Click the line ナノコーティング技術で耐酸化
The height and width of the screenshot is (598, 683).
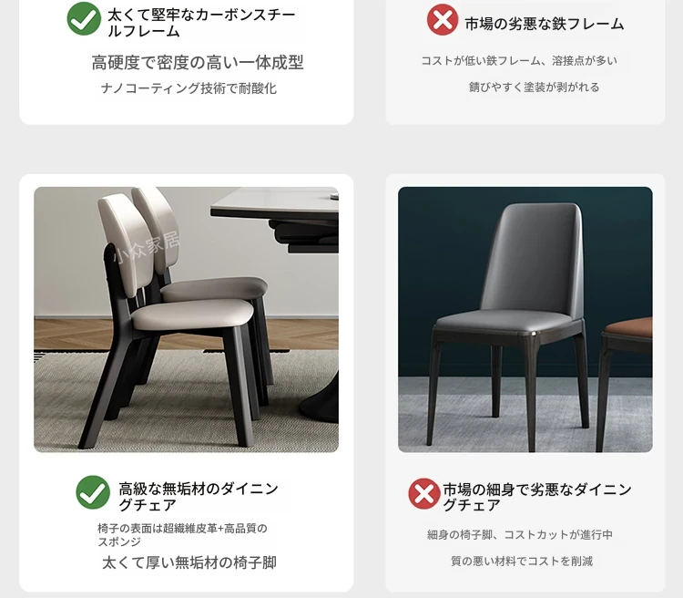189,88
